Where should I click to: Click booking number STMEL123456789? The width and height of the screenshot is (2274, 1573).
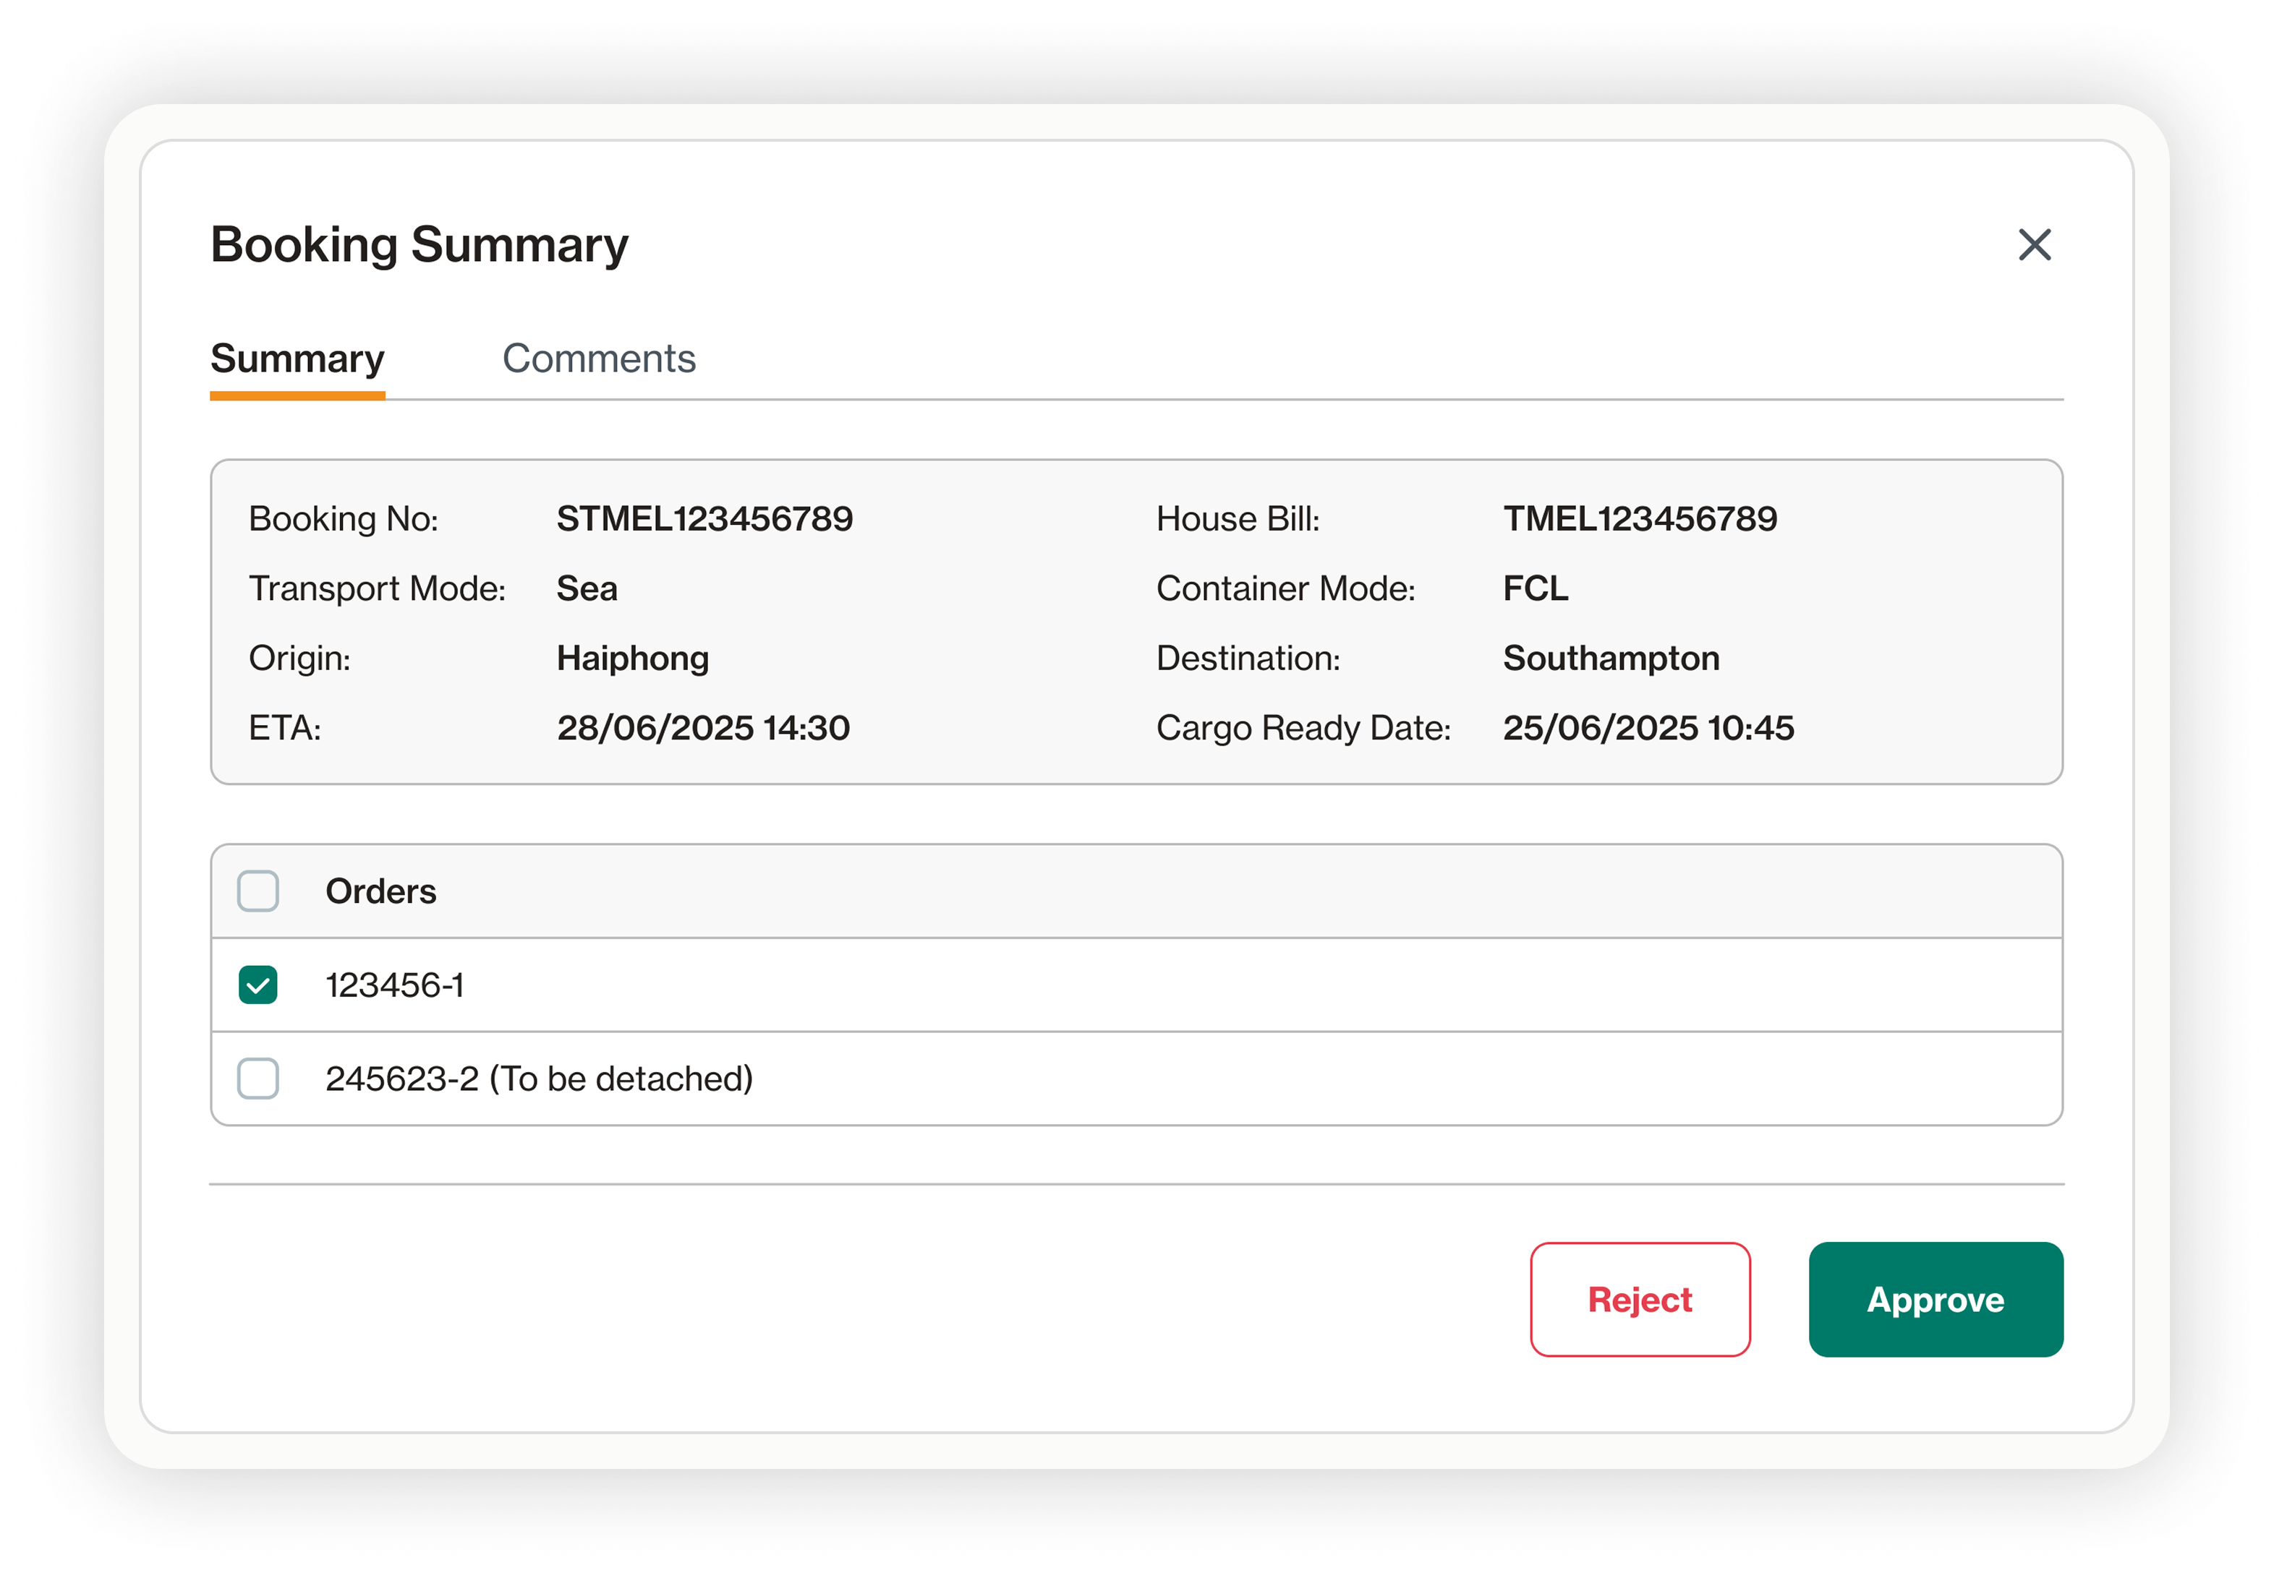click(704, 520)
